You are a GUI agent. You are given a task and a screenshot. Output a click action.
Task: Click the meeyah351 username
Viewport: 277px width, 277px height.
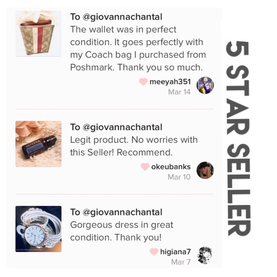pyautogui.click(x=170, y=82)
